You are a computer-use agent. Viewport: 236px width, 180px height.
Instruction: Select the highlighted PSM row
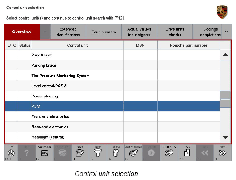tap(112, 106)
